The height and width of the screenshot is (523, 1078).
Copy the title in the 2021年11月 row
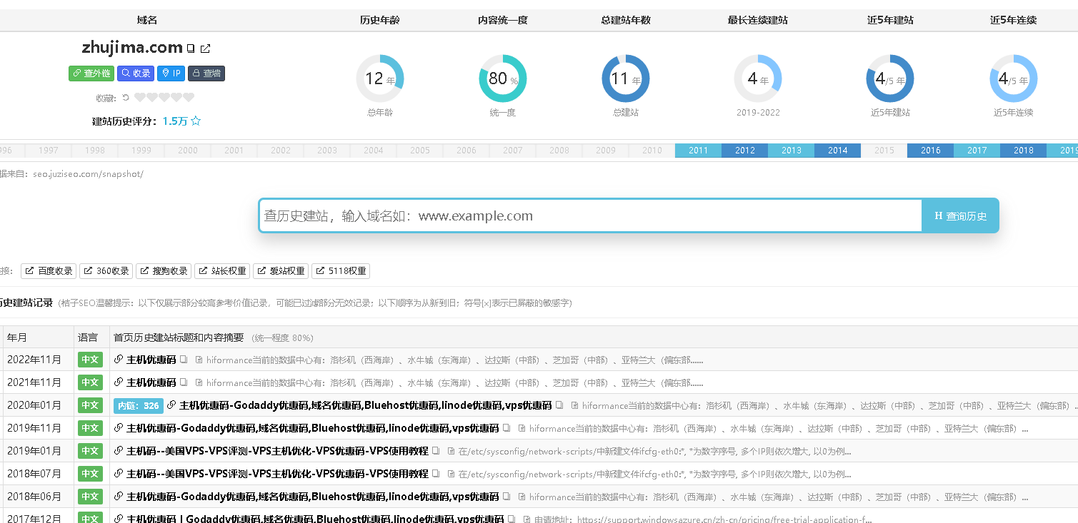(184, 382)
